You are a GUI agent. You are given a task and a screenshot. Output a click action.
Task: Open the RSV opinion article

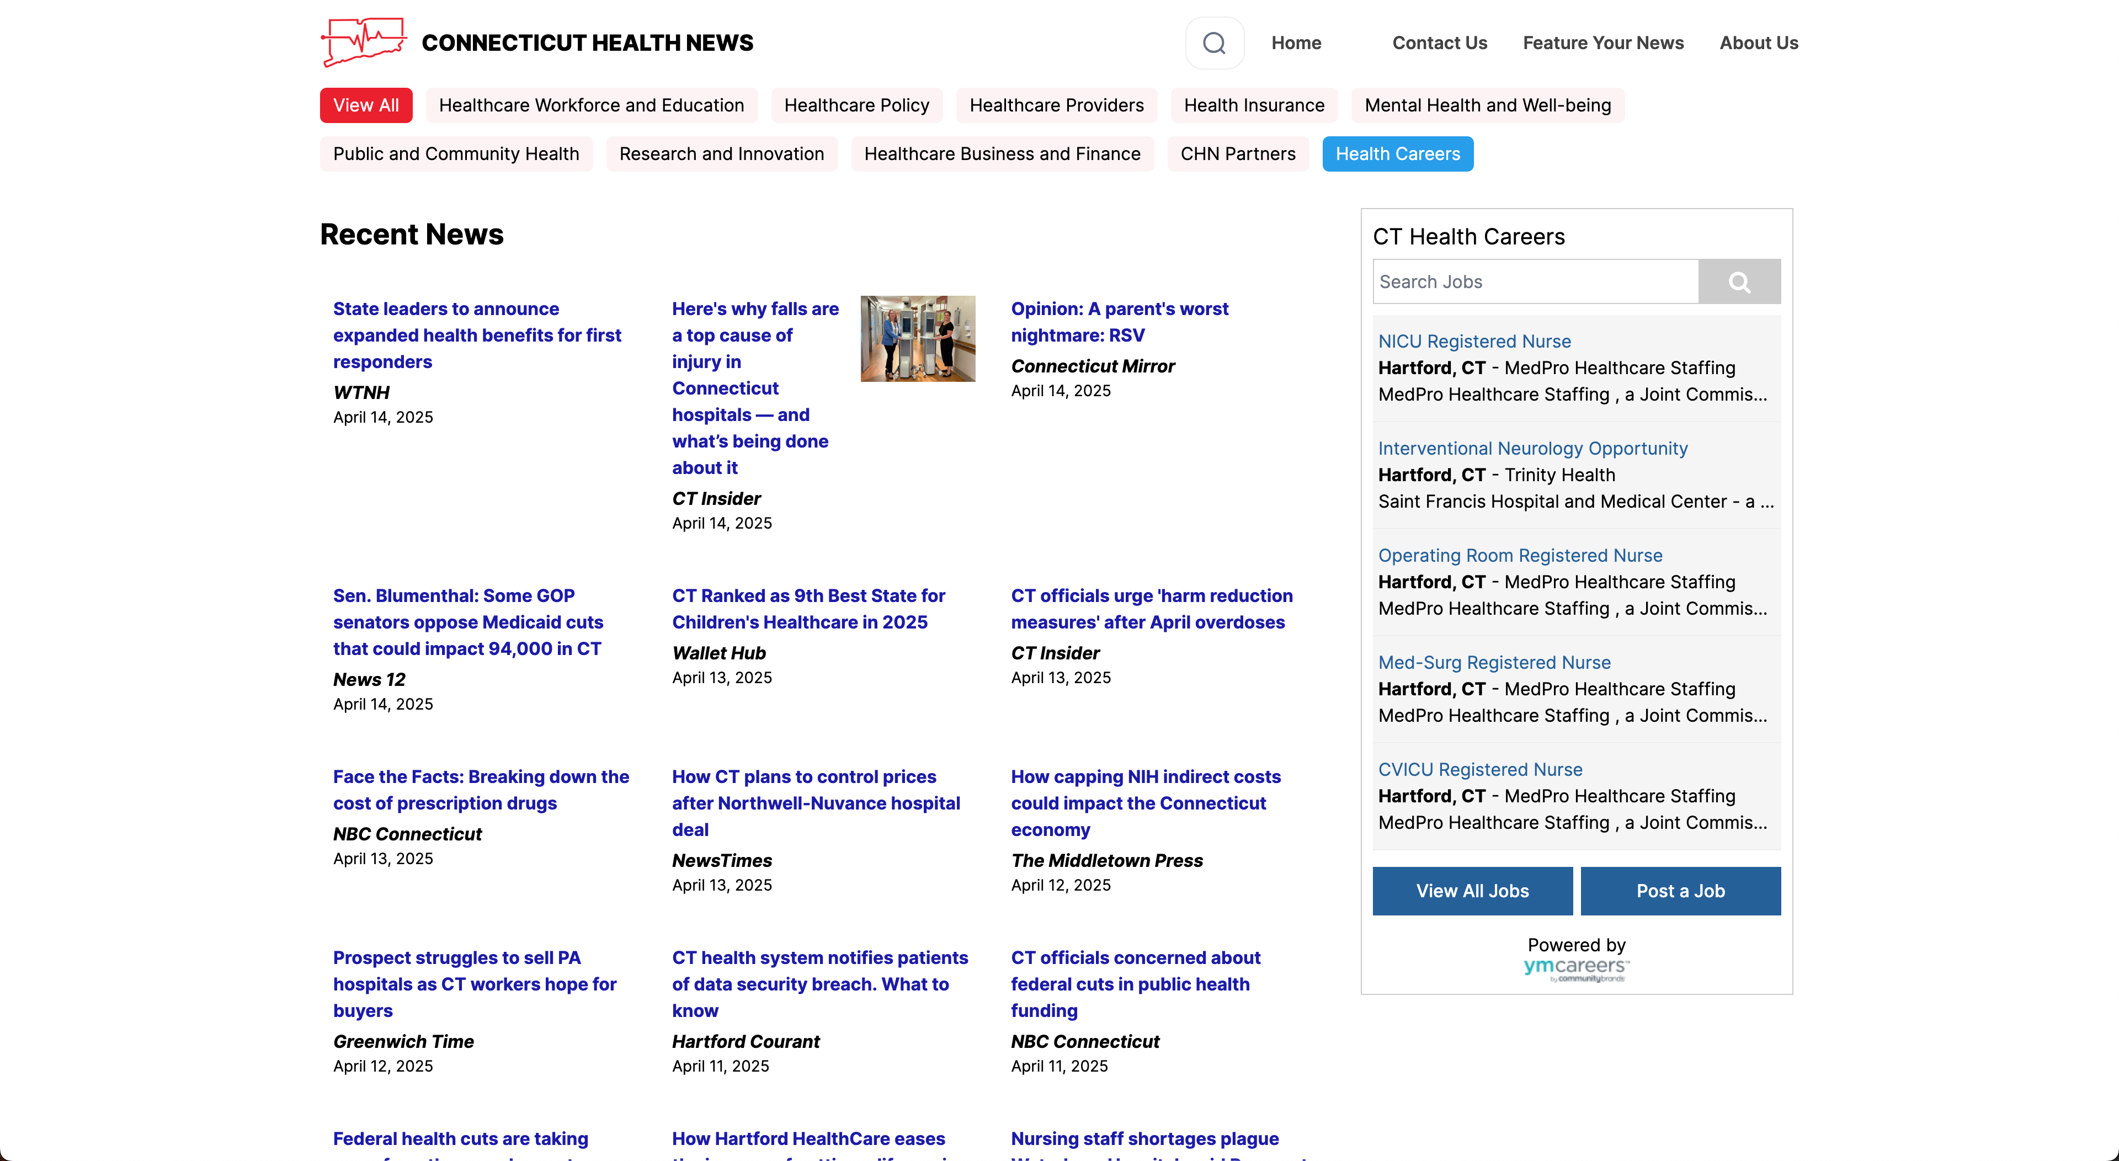(x=1119, y=323)
